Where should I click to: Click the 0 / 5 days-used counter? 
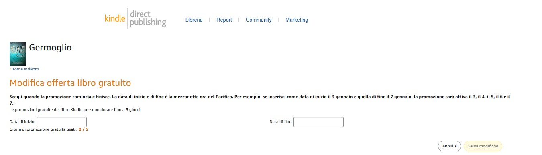click(83, 129)
